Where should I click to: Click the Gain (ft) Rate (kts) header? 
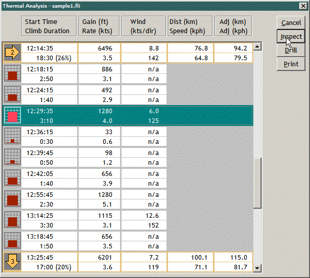[99, 27]
